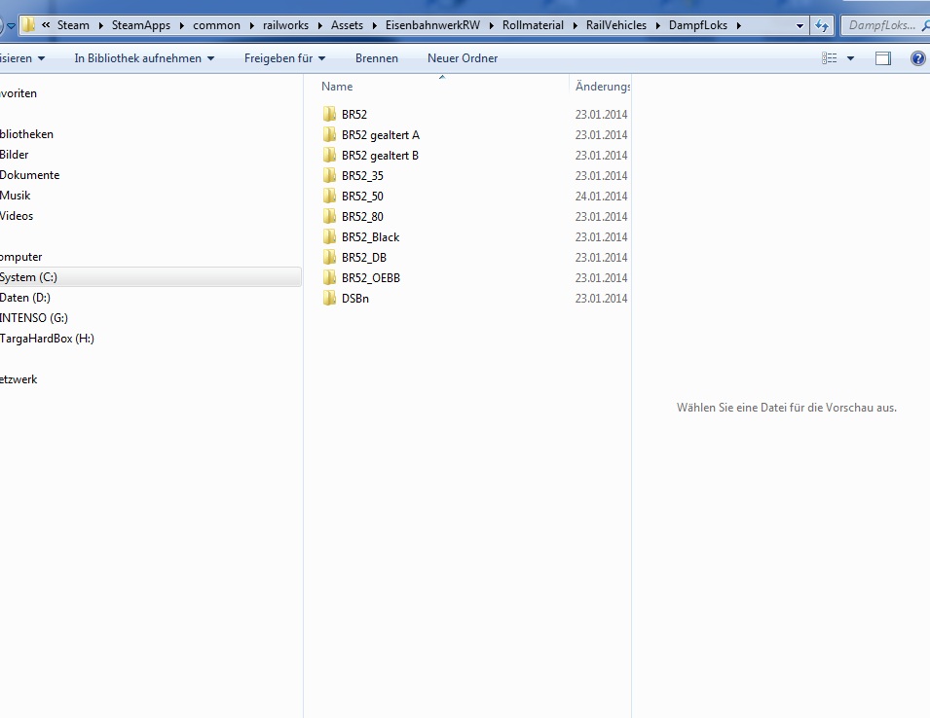This screenshot has height=718, width=930.
Task: Open the BR52_Black folder icon
Action: pyautogui.click(x=329, y=237)
